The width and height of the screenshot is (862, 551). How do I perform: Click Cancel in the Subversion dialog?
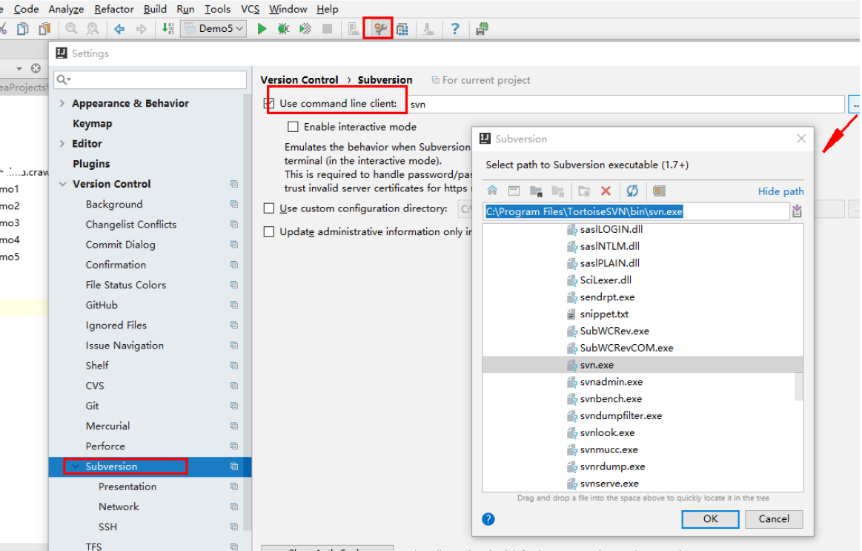[x=774, y=519]
